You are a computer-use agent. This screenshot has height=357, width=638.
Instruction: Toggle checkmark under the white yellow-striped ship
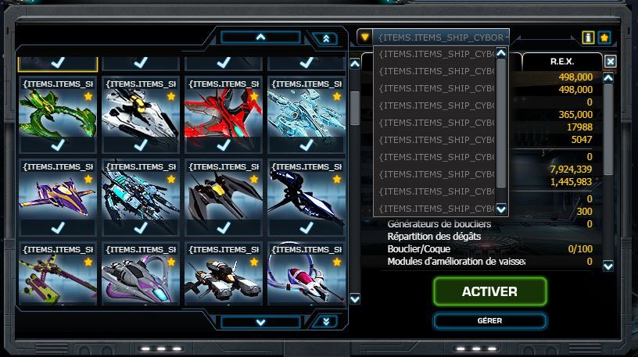coord(141,145)
